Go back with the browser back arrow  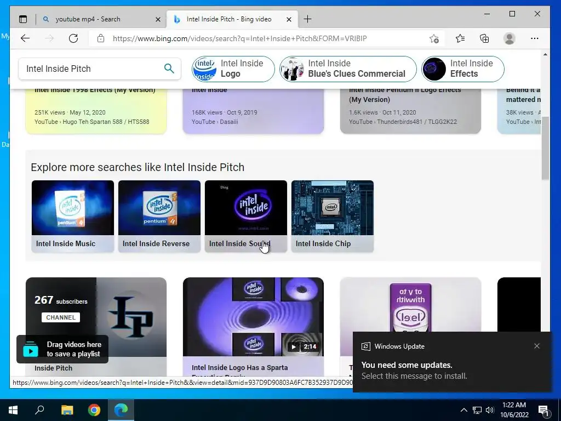tap(25, 38)
